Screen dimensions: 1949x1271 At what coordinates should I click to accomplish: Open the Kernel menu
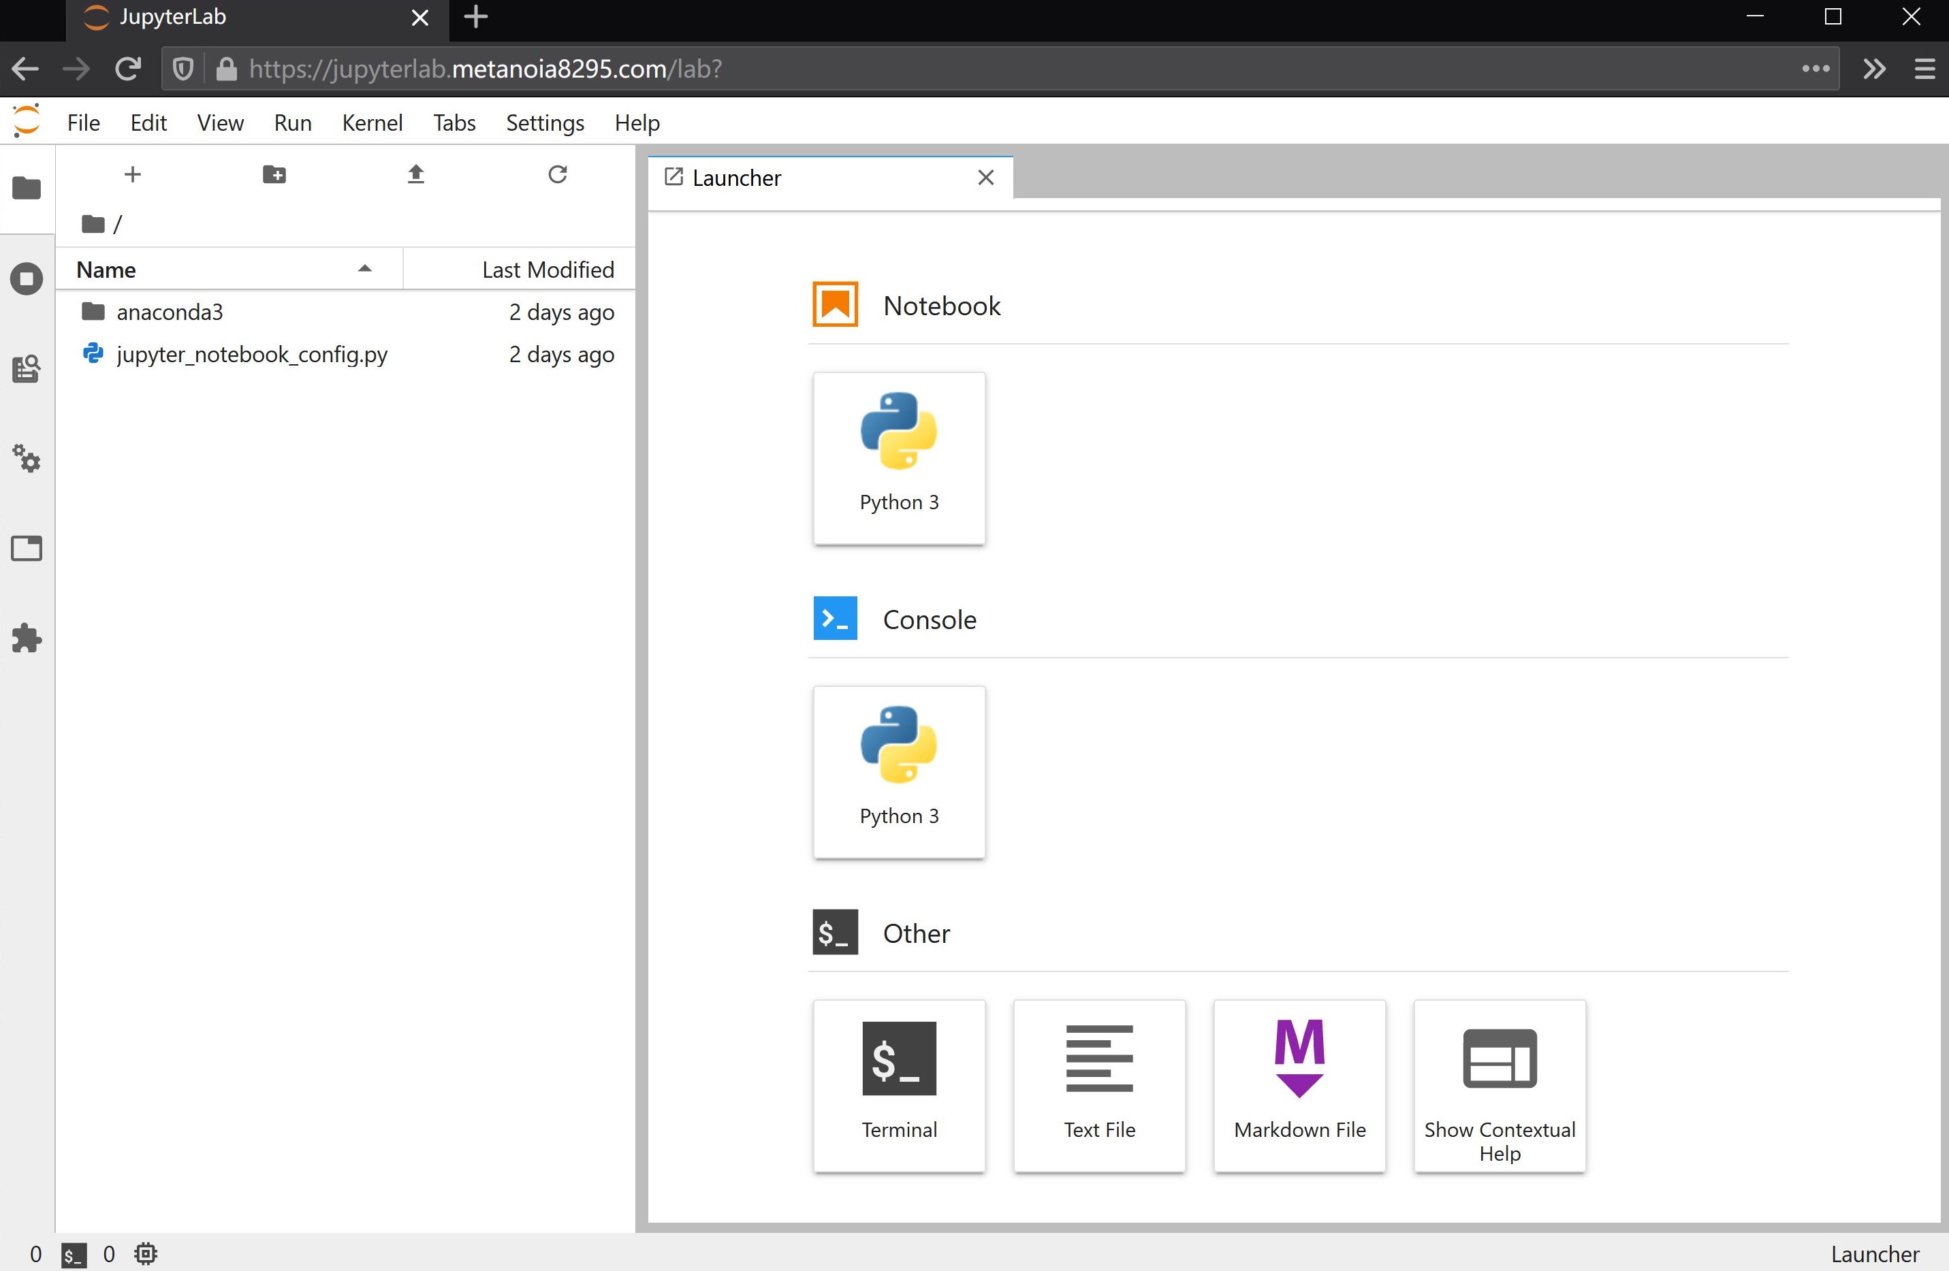(372, 123)
